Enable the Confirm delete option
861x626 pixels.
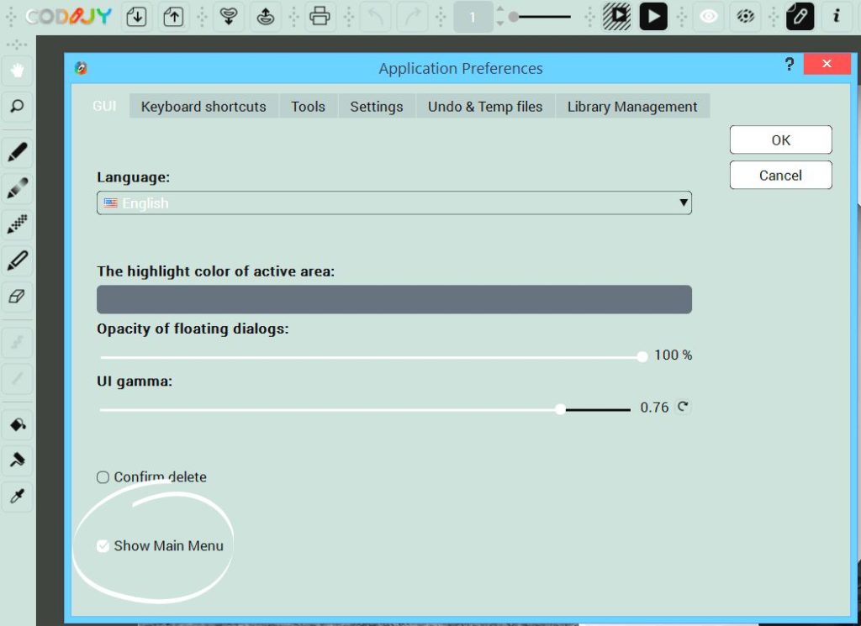[x=103, y=476]
